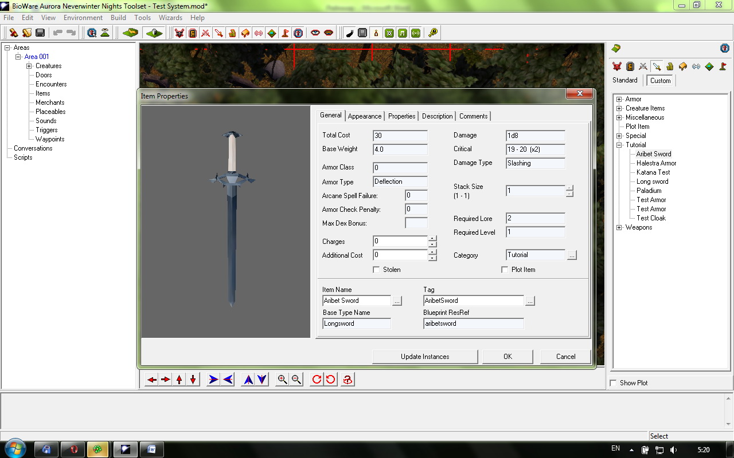The width and height of the screenshot is (734, 458).
Task: Switch to the Appearance tab
Action: click(364, 116)
